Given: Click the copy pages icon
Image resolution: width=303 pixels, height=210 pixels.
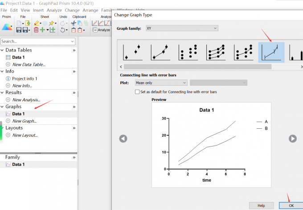Looking at the screenshot, I should [x=80, y=23].
